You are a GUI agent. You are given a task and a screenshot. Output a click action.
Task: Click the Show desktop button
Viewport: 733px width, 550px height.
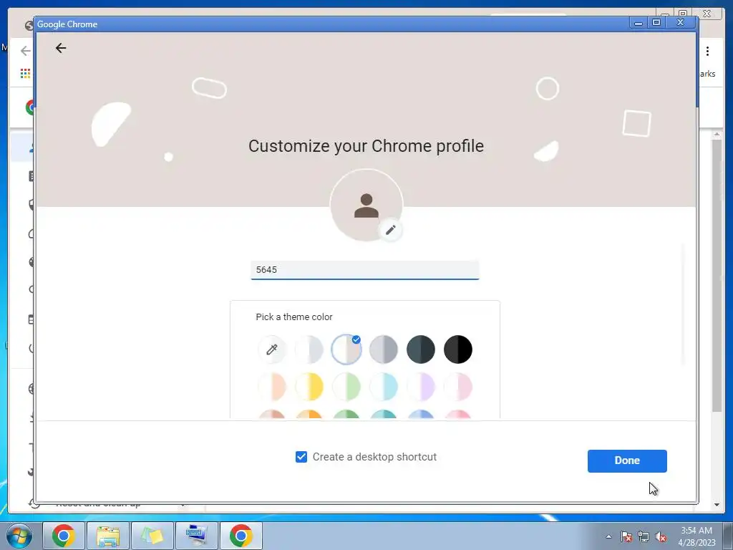727,536
